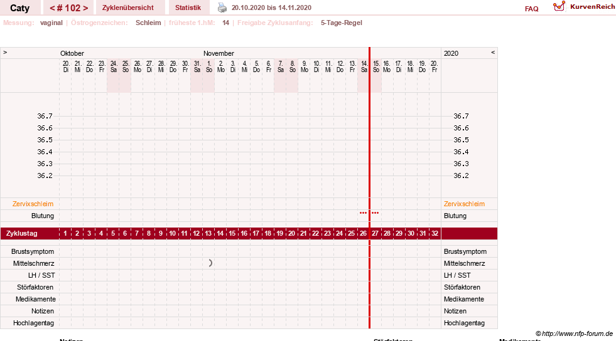Open the Caty user tab
616x341 pixels.
pyautogui.click(x=19, y=8)
